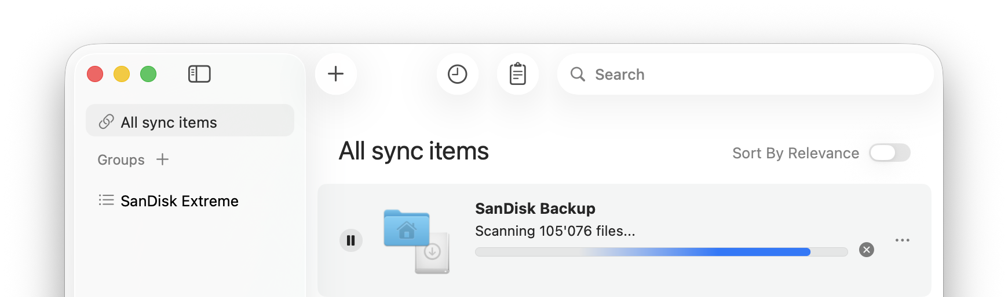Minimize the window with the yellow button
Screen dimensions: 1008x297
click(x=122, y=74)
